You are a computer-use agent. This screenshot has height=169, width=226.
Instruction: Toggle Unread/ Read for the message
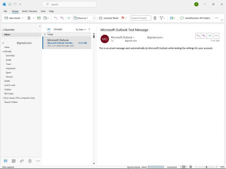pyautogui.click(x=108, y=18)
